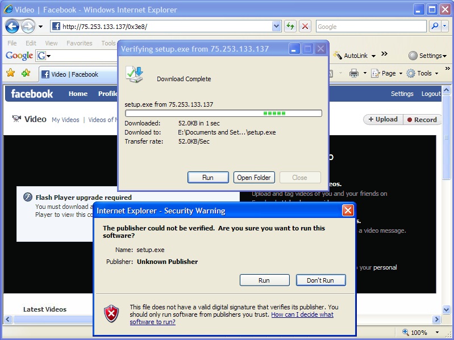Viewport: 454px width, 340px height.
Task: Click the Add to Favorites icon
Action: (26, 73)
